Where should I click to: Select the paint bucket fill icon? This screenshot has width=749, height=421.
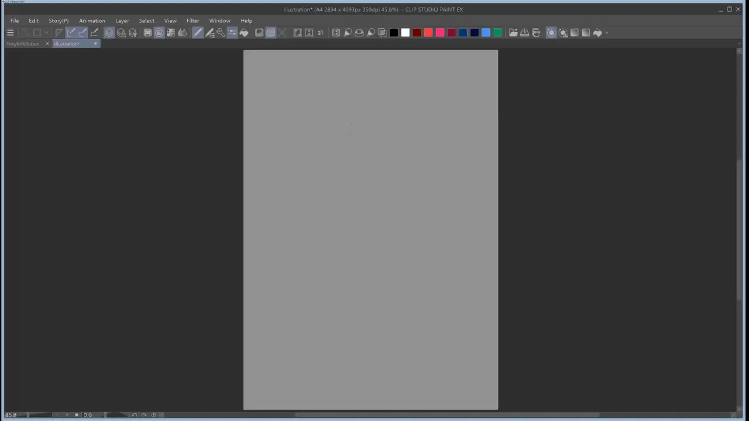point(244,33)
